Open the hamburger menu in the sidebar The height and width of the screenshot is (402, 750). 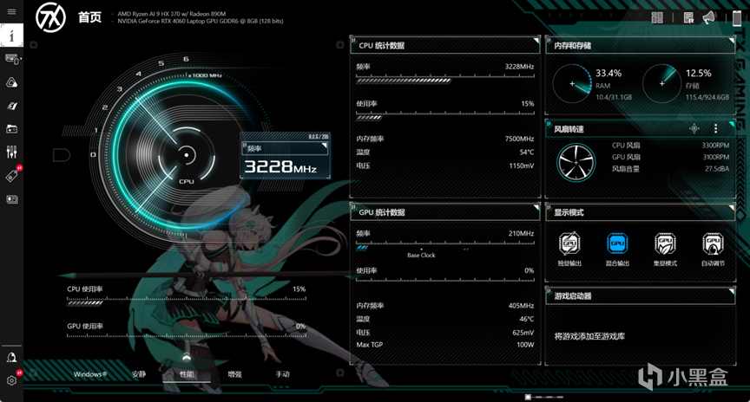tap(11, 11)
